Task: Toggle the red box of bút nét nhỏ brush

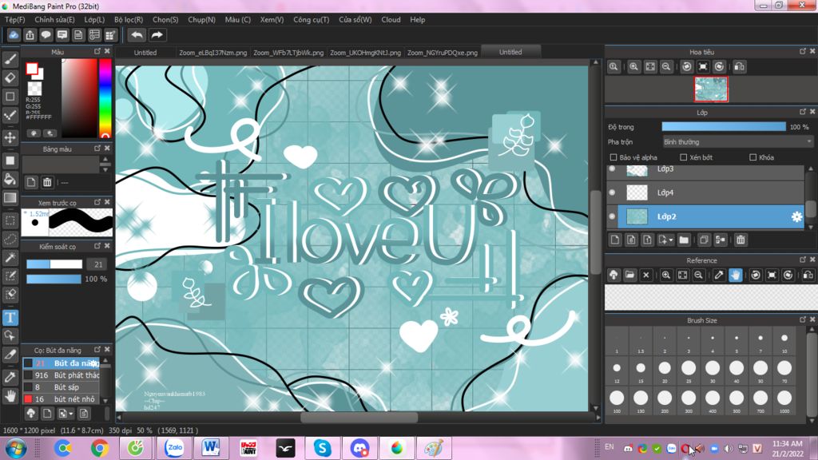Action: click(x=28, y=399)
